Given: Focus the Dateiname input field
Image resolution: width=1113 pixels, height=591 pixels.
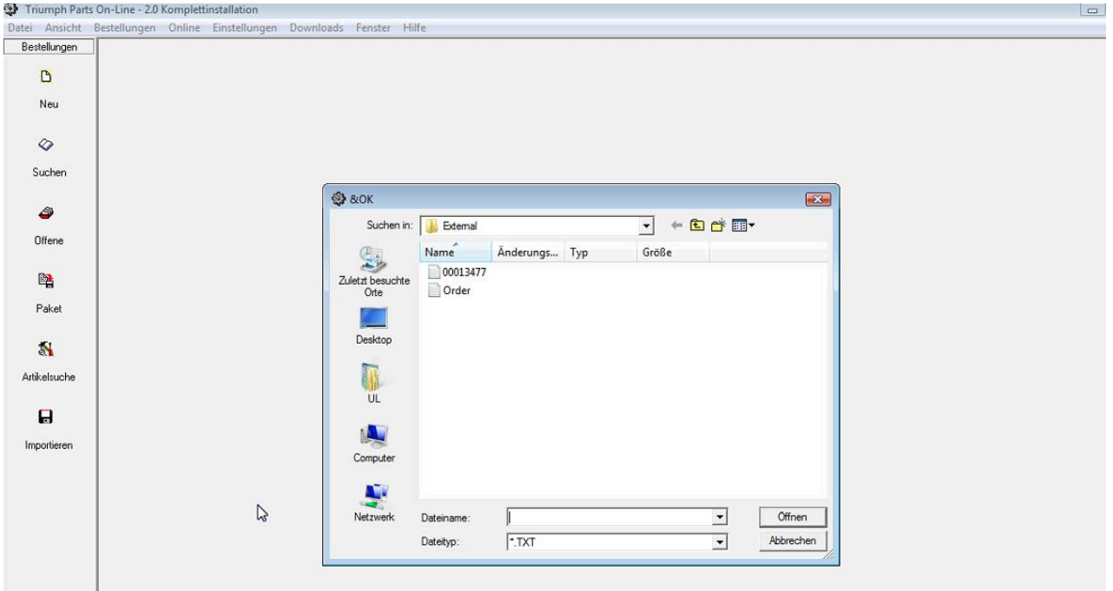Looking at the screenshot, I should click(x=609, y=517).
